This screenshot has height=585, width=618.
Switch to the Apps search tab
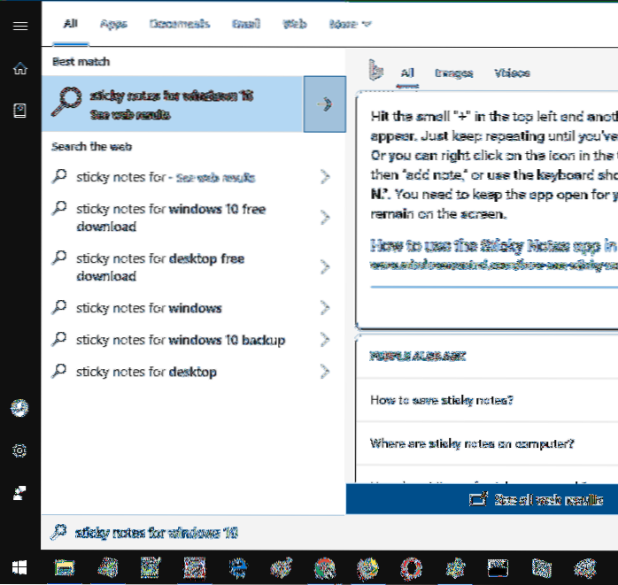click(112, 25)
